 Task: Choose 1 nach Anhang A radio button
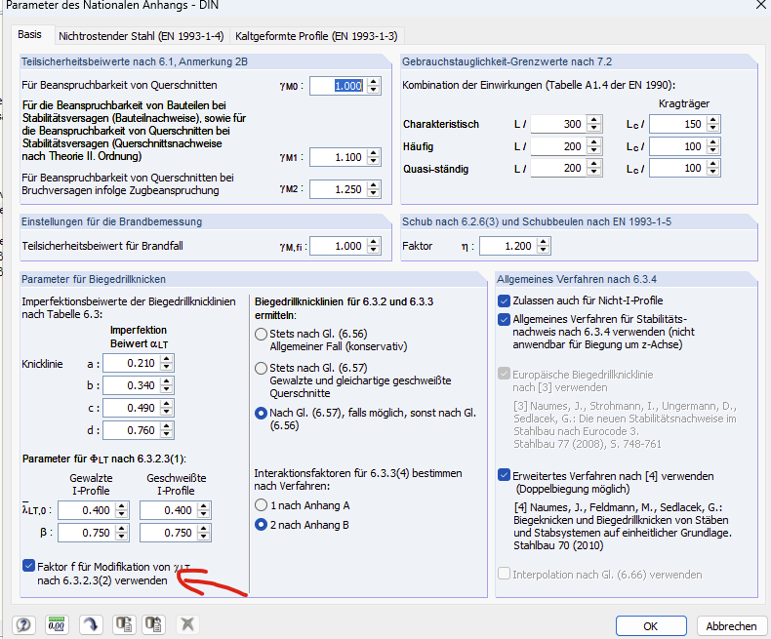(x=262, y=505)
